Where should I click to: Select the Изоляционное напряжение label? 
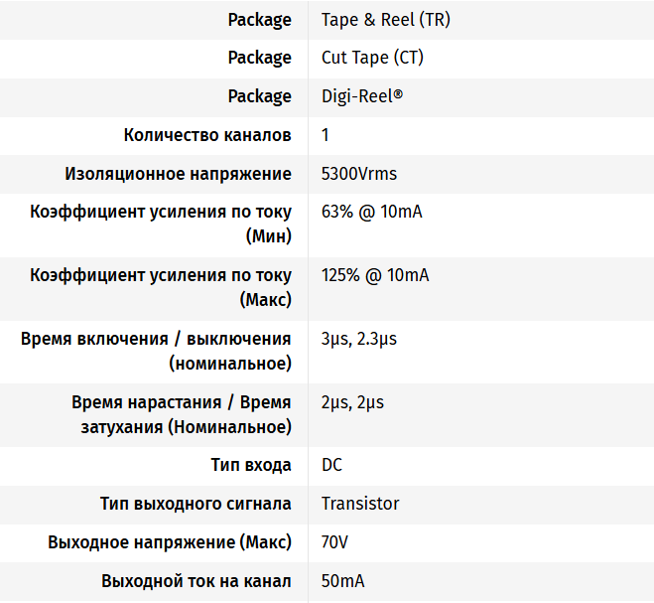click(179, 174)
